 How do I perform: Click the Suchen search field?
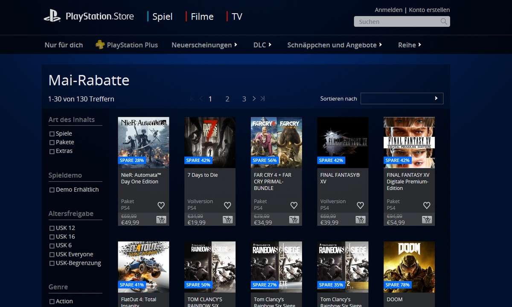[402, 21]
